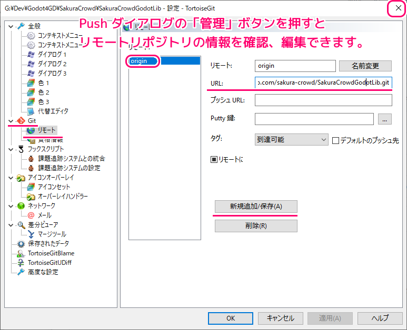407x330 pixels.
Task: Click the Icon Overlays folder icon
Action: [21, 178]
